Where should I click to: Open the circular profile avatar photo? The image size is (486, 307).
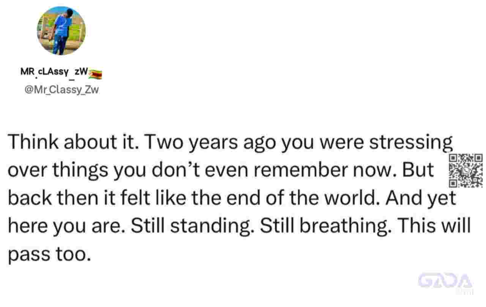pos(61,31)
